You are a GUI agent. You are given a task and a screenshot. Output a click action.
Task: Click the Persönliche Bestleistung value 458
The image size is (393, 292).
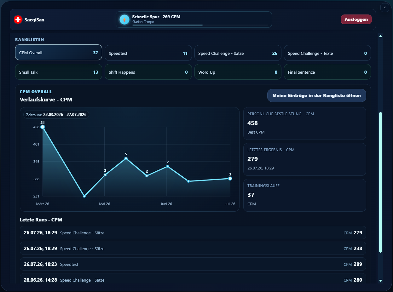(x=253, y=123)
